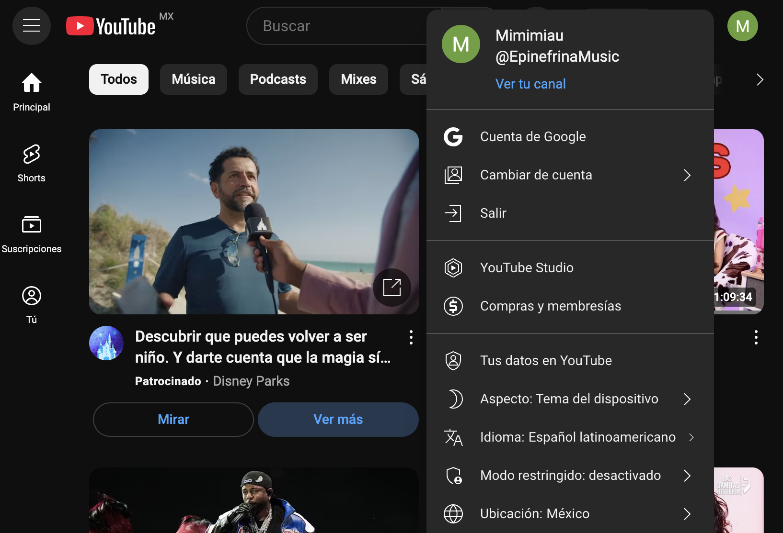Viewport: 783px width, 533px height.
Task: Click the sign-out arrow icon
Action: click(453, 213)
